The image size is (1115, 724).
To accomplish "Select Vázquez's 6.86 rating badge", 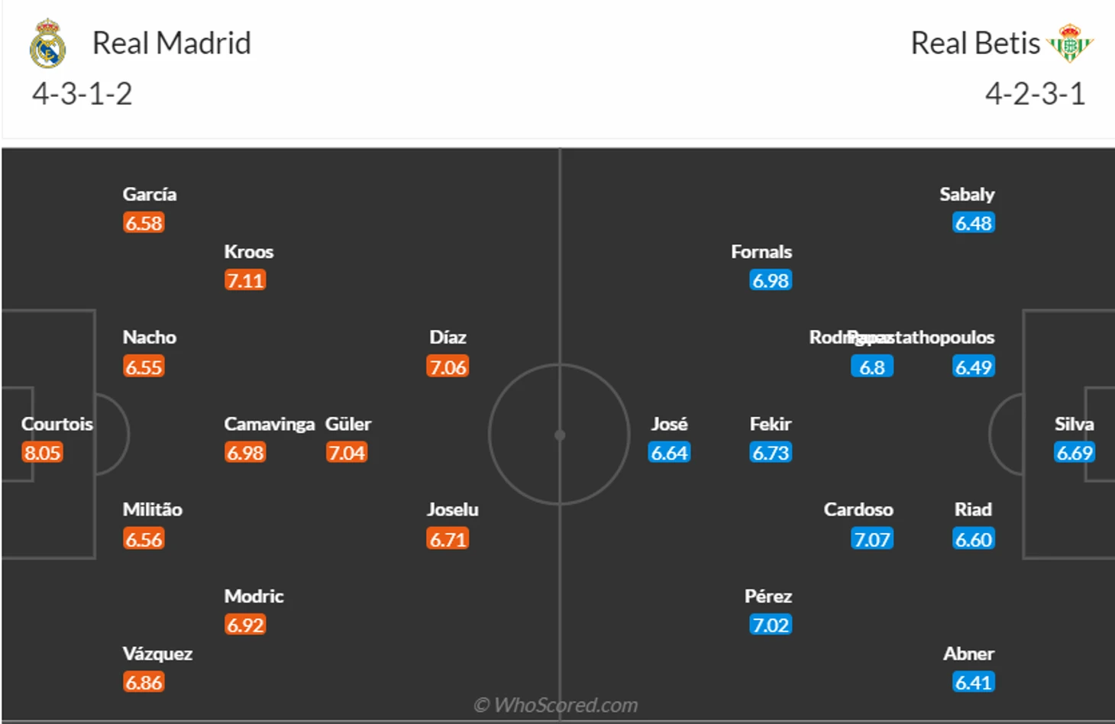I will click(x=144, y=683).
